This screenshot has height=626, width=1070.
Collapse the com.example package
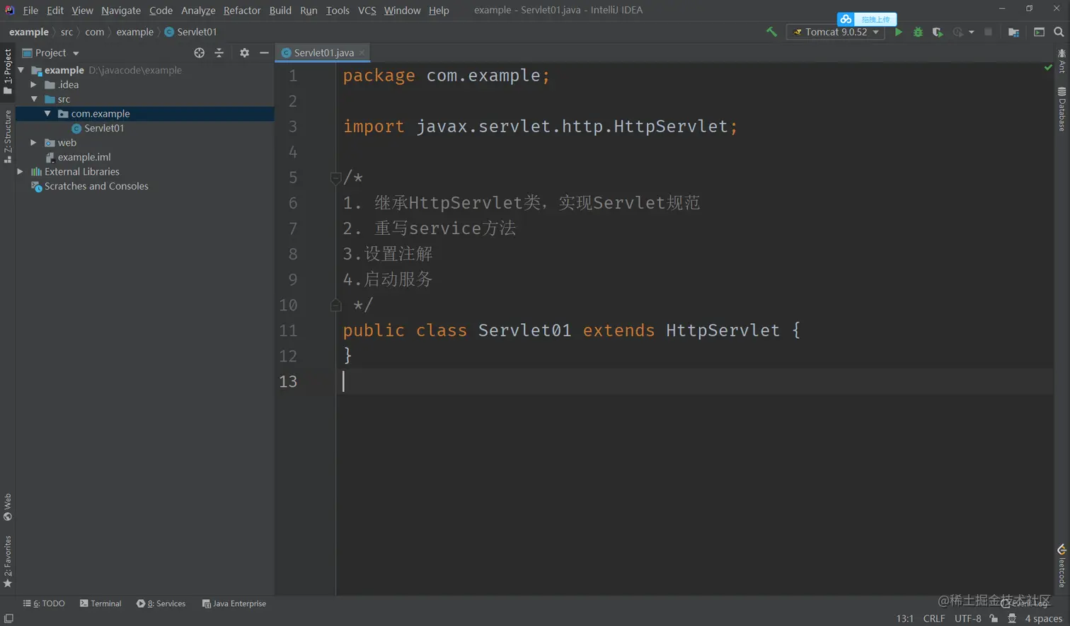tap(47, 113)
